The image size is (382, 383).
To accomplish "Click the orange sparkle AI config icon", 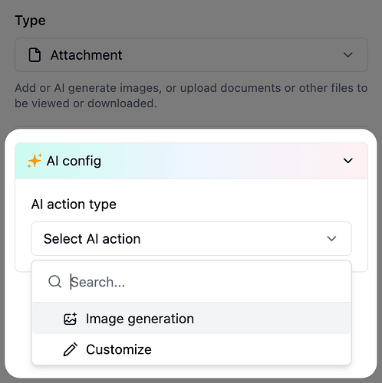I will coord(35,161).
